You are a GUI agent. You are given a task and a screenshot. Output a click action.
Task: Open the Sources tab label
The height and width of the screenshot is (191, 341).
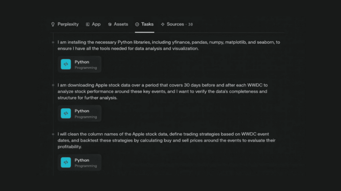click(175, 24)
